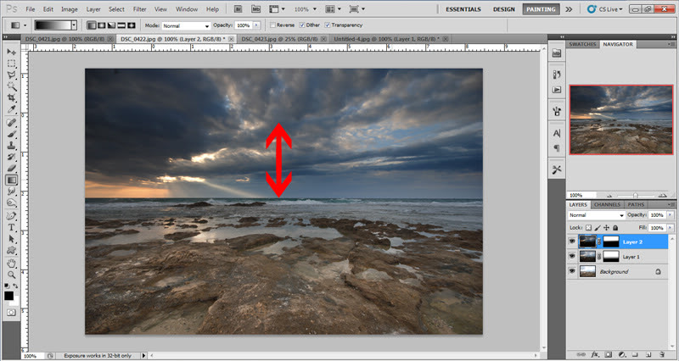
Task: Toggle Quick Mask mode
Action: (11, 312)
